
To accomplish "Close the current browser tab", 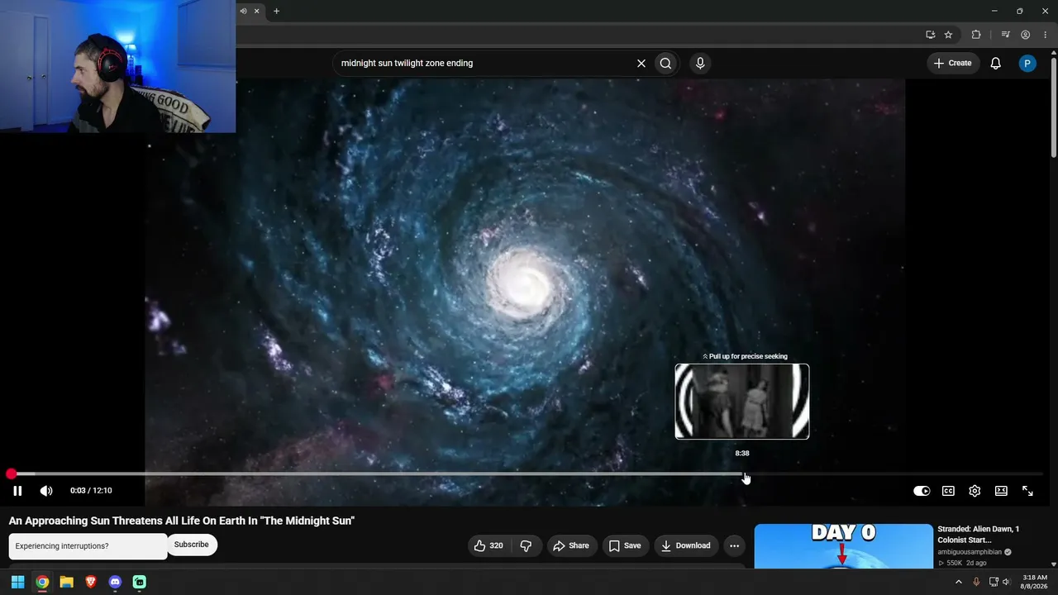I will [x=257, y=11].
